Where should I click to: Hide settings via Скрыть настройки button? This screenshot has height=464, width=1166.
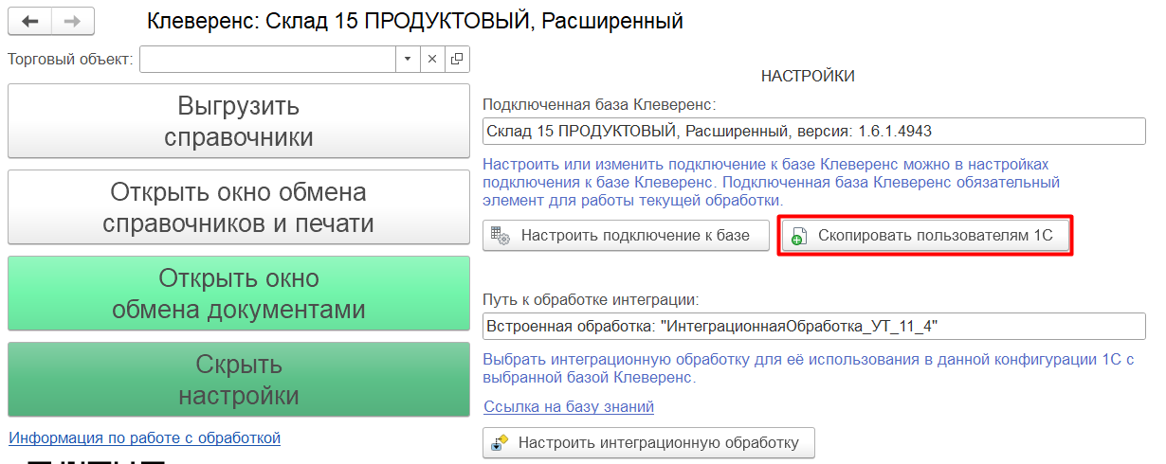(239, 380)
